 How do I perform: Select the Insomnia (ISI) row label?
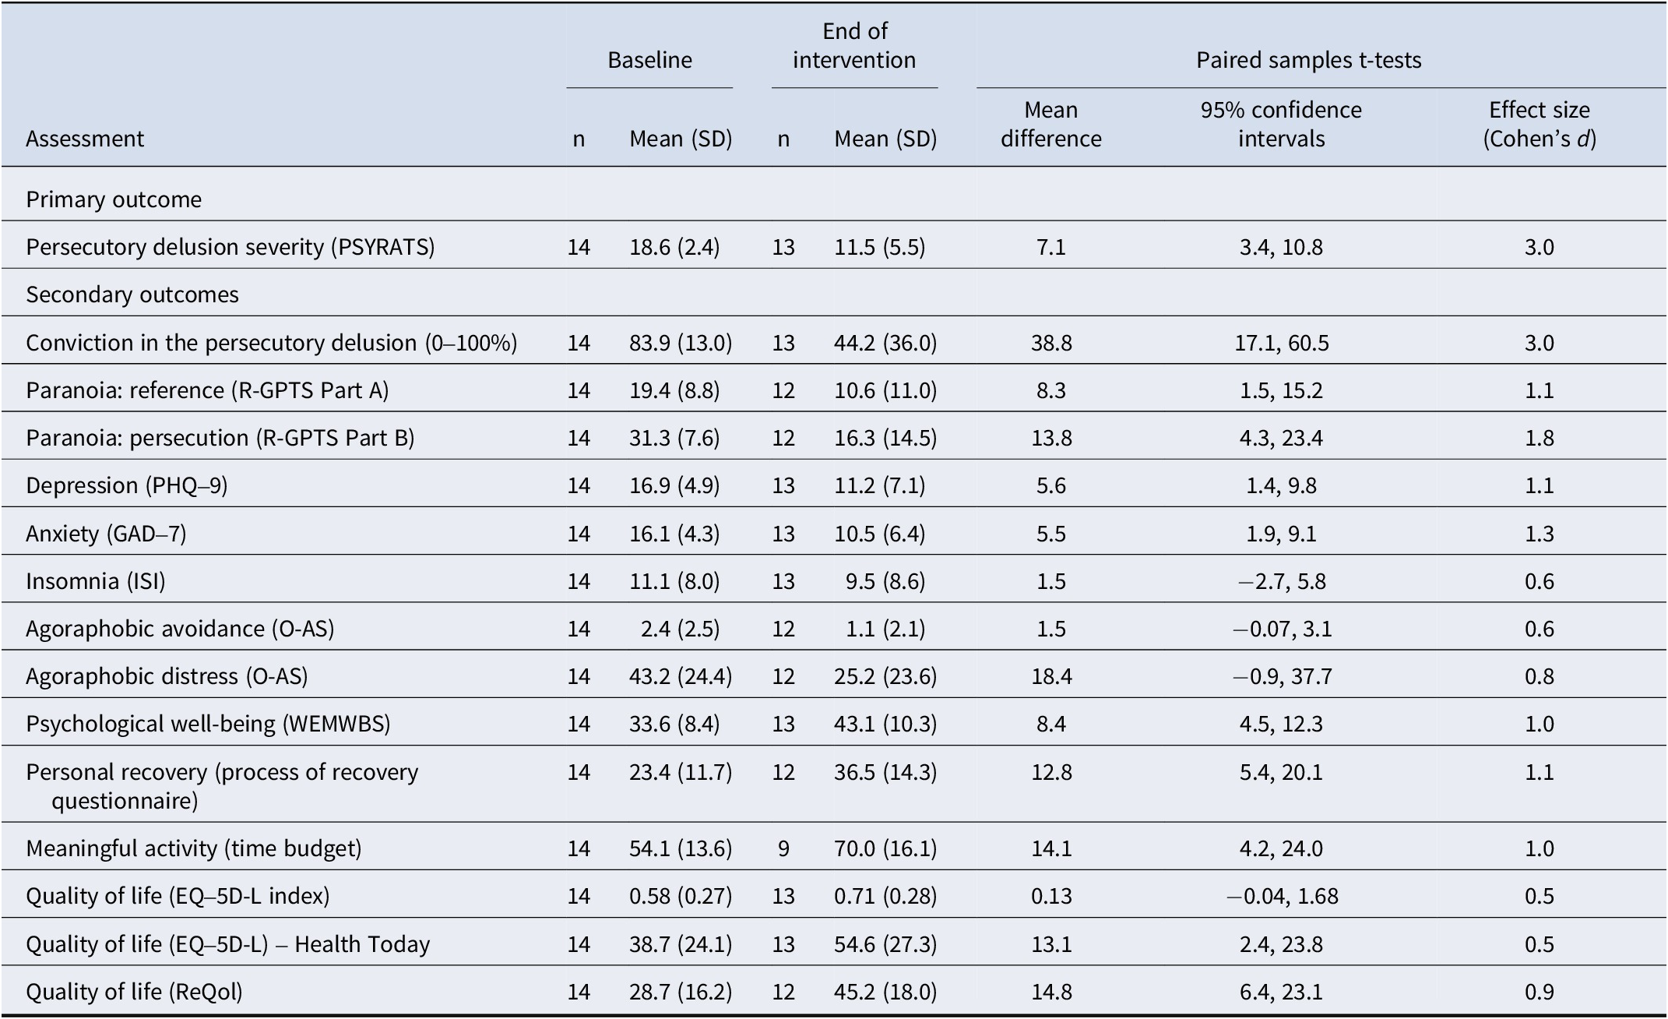[x=96, y=581]
